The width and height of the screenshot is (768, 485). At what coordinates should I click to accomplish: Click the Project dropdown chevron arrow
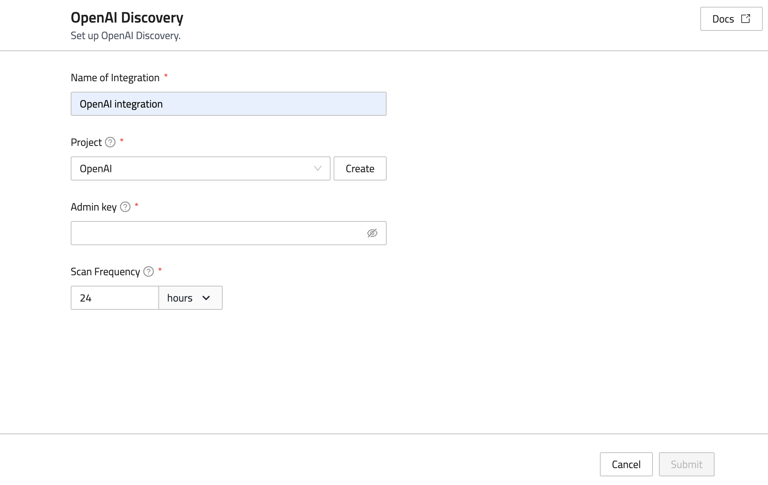coord(318,168)
